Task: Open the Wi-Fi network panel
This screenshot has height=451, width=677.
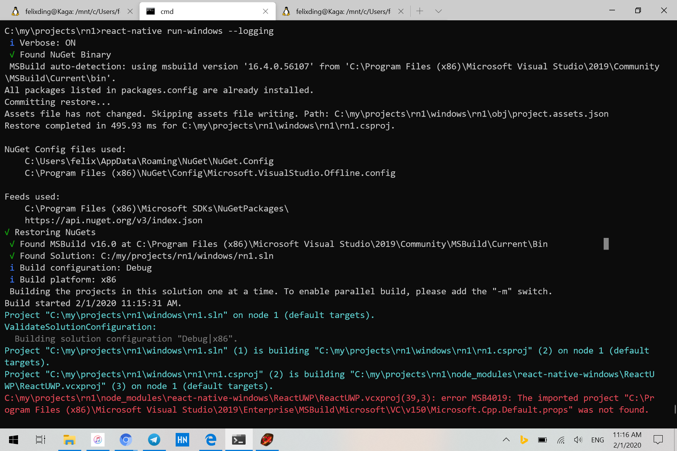Action: [561, 440]
